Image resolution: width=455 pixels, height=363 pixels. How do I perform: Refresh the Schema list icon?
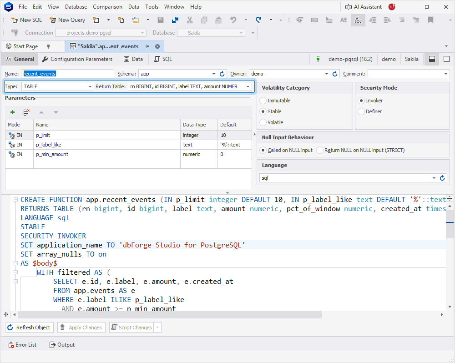point(222,74)
